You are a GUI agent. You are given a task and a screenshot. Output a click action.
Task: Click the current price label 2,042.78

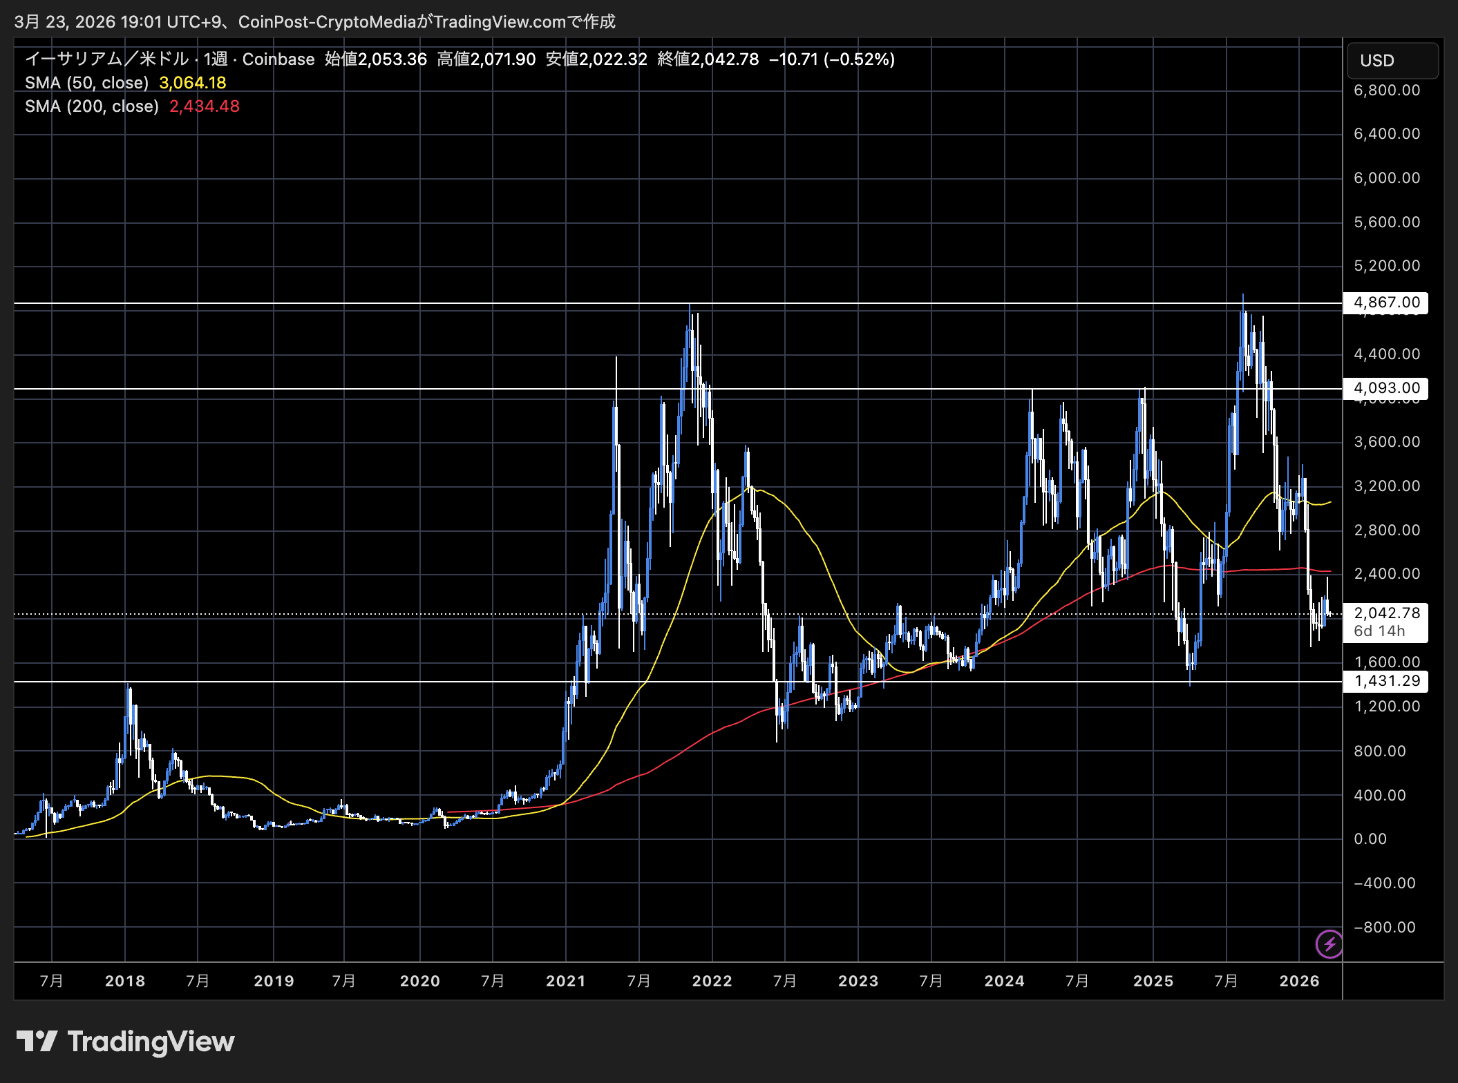tap(1386, 613)
